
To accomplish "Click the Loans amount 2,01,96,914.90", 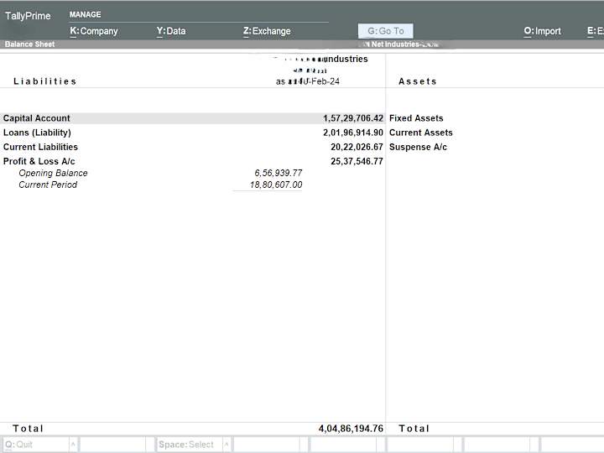I will pyautogui.click(x=353, y=133).
